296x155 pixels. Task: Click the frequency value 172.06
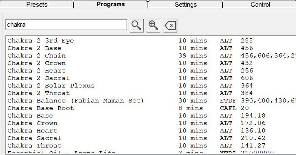point(253,123)
